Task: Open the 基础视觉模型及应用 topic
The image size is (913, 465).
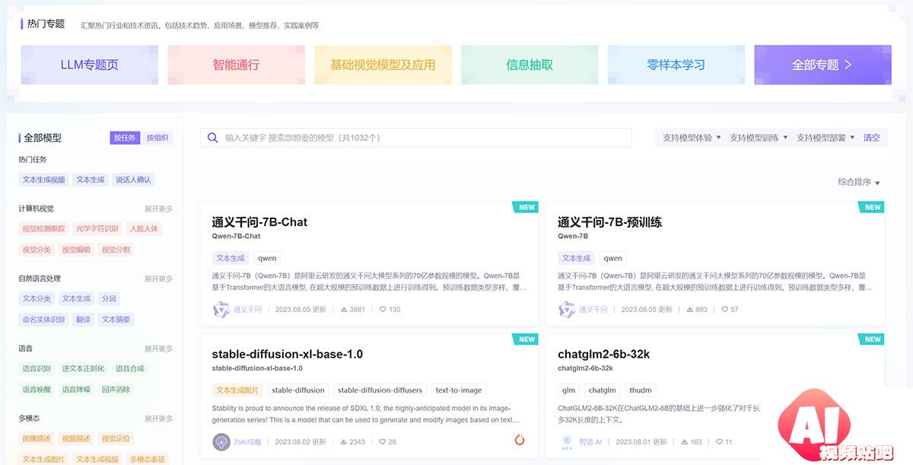Action: coord(383,65)
